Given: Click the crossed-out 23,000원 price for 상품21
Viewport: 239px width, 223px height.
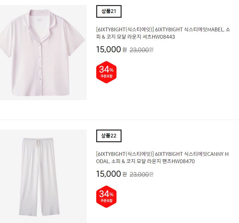Looking at the screenshot, I should (x=142, y=50).
